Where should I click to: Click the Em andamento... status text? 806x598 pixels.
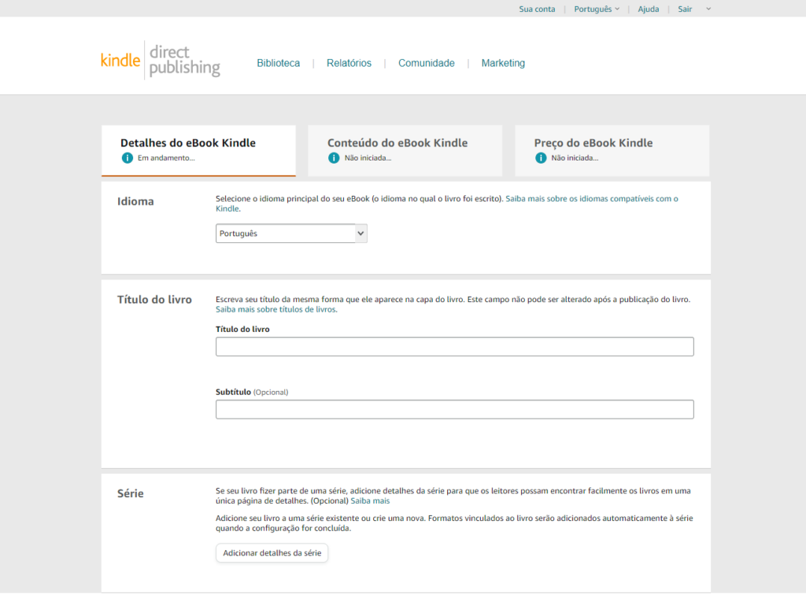pos(166,158)
